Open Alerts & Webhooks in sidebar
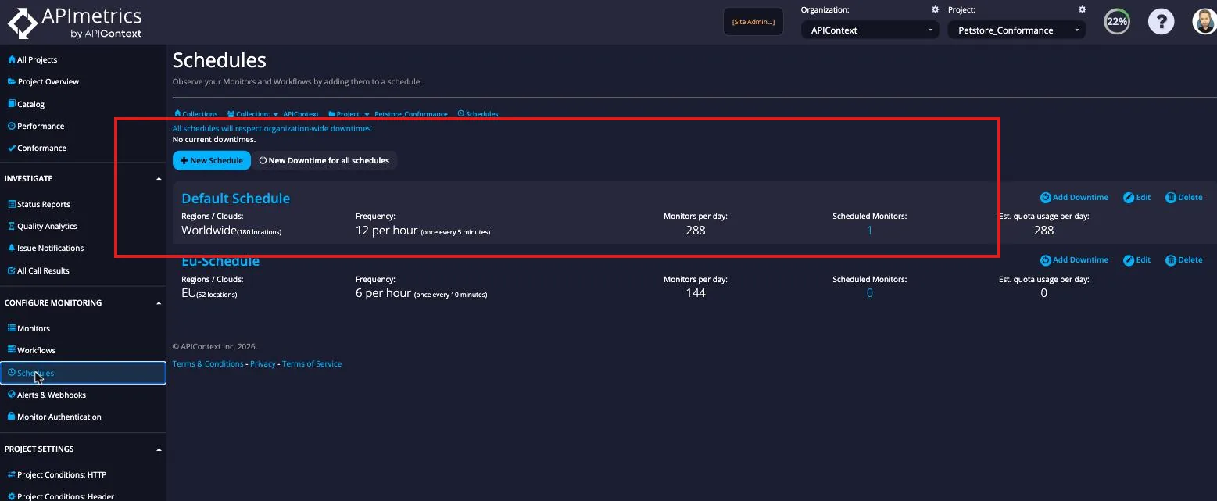The height and width of the screenshot is (501, 1217). point(47,395)
